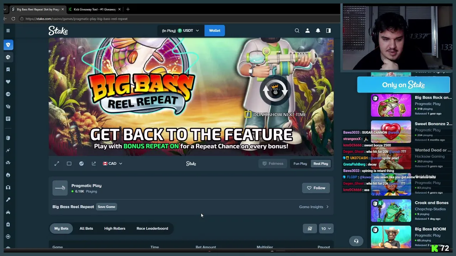The width and height of the screenshot is (456, 256).
Task: Click the Only on Stake banner
Action: click(403, 85)
